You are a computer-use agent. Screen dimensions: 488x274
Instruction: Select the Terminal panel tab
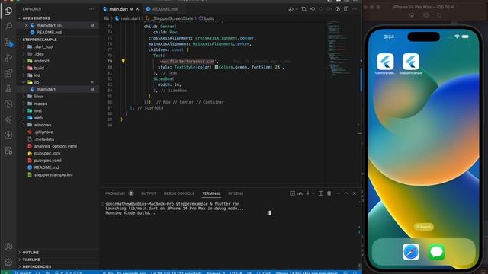[211, 193]
